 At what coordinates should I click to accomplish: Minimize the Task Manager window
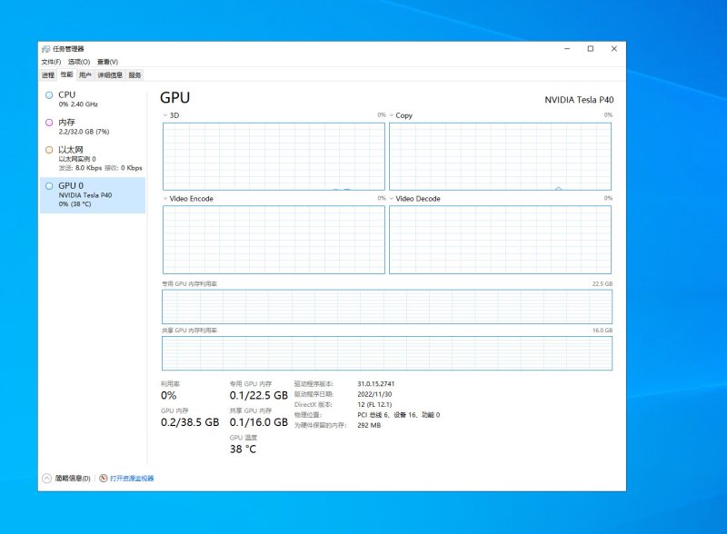point(567,49)
